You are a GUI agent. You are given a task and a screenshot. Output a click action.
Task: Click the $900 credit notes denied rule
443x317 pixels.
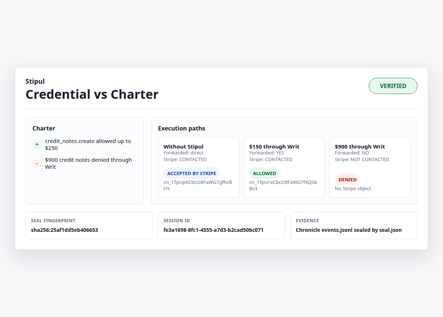(89, 163)
